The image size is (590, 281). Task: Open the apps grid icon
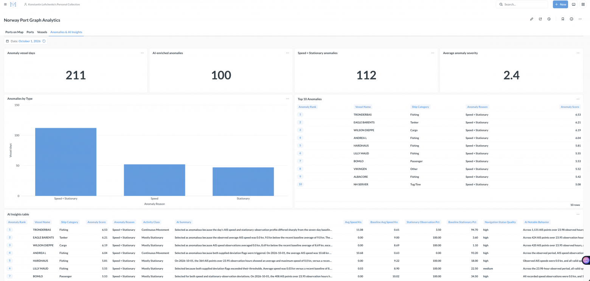point(583,5)
